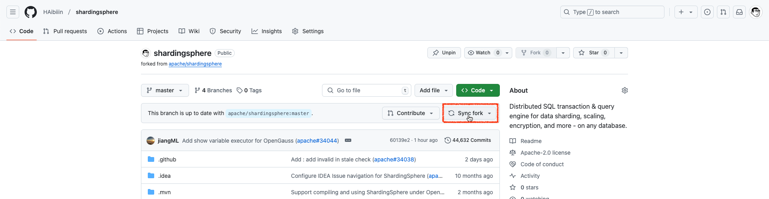The width and height of the screenshot is (769, 199).
Task: Switch to the Insights tab
Action: 267,31
